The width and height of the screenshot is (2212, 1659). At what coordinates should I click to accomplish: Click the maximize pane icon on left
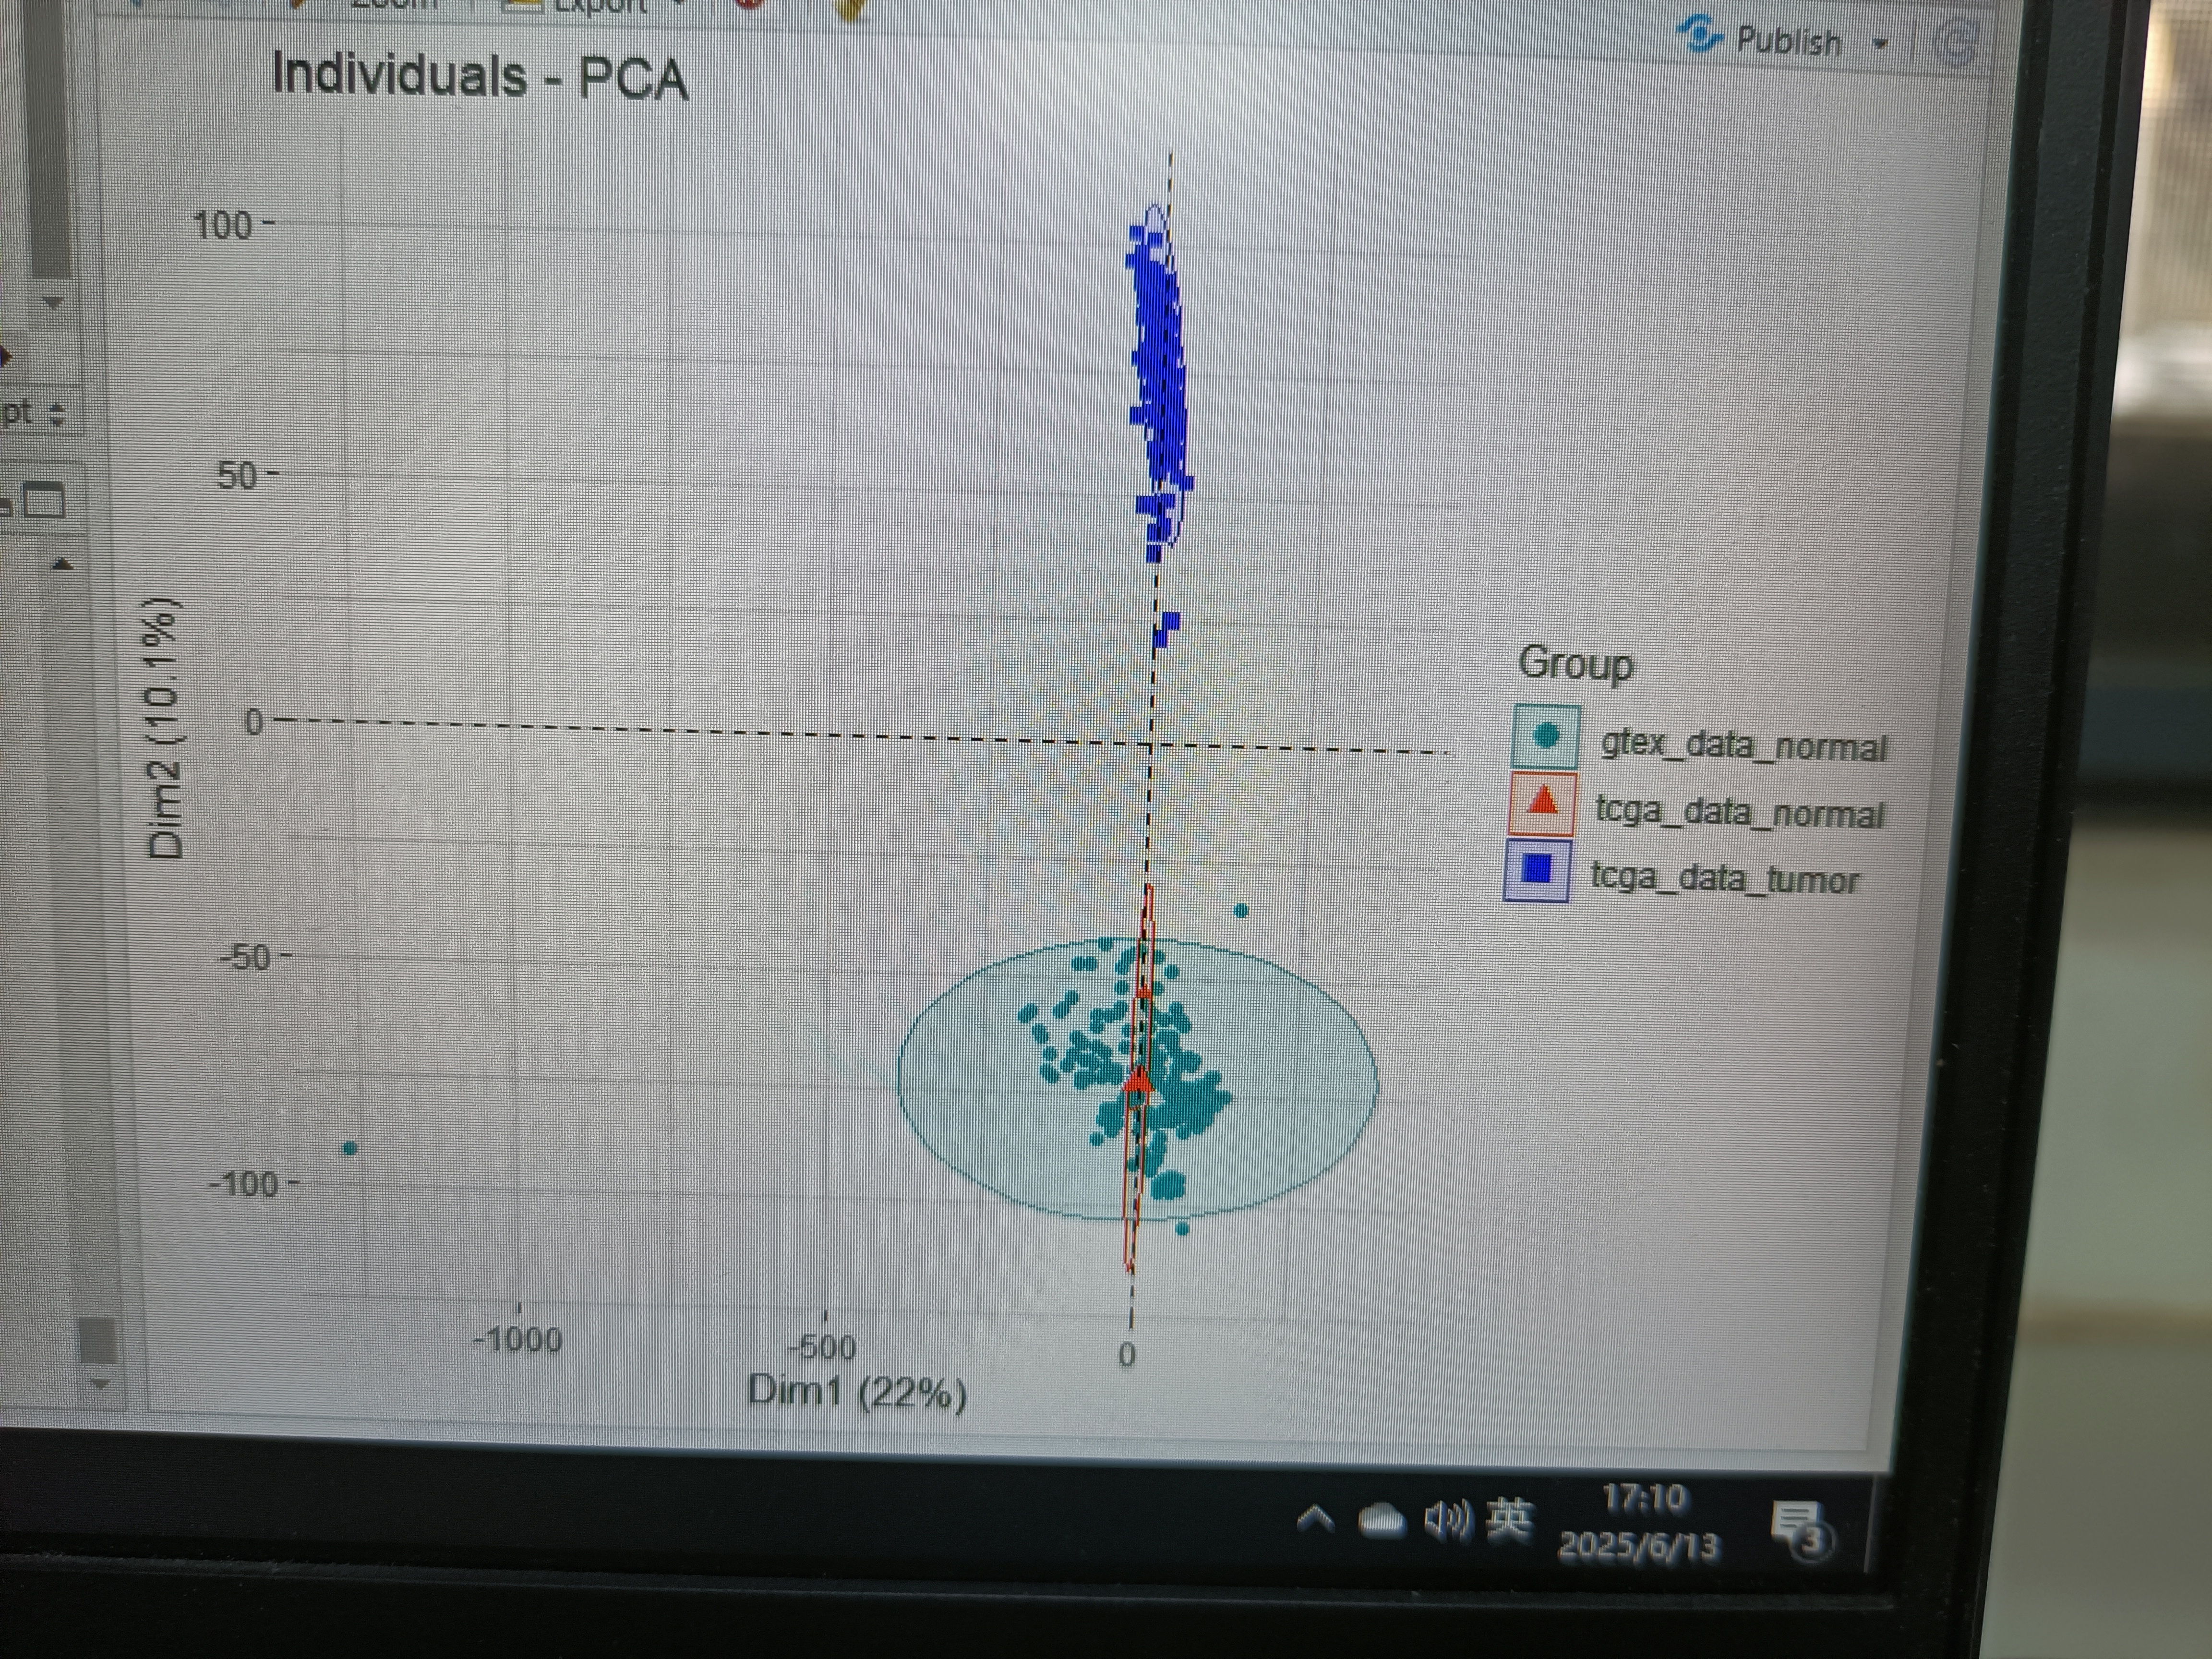44,499
